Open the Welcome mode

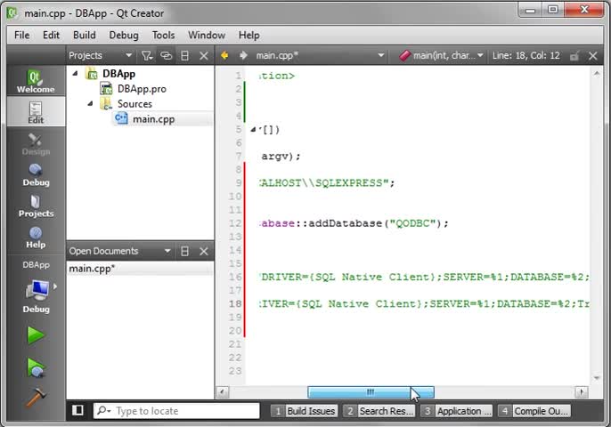[36, 81]
